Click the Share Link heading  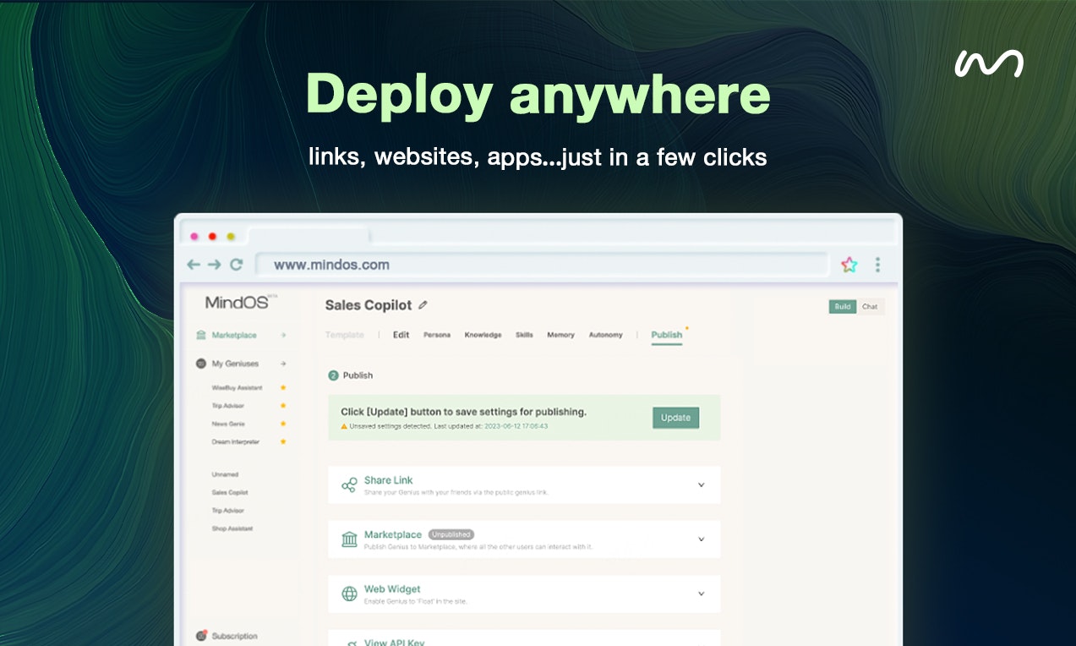[389, 480]
